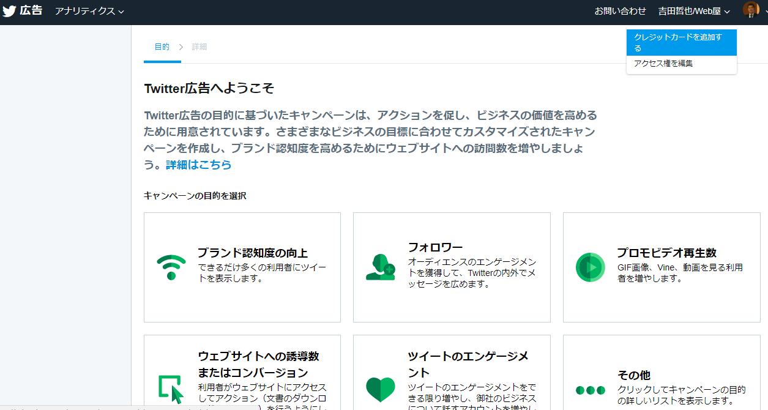Click the three green dots icon

591,390
